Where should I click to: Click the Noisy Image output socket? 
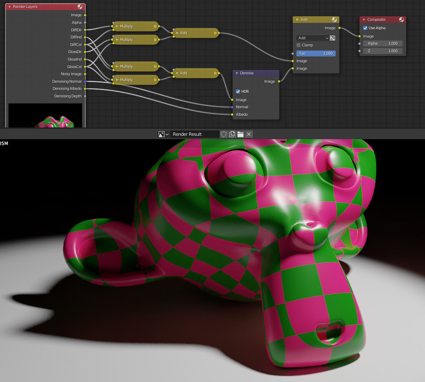point(85,74)
